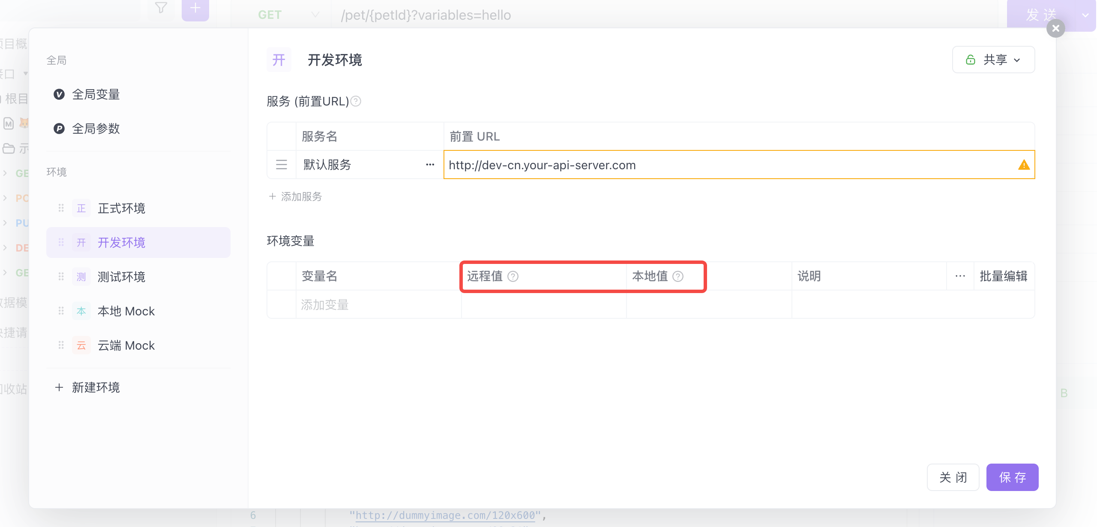Select 云端 Mock environment

[126, 345]
